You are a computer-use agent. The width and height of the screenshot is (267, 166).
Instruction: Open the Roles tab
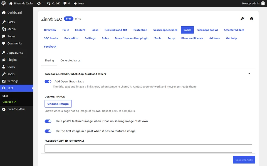click(x=105, y=38)
